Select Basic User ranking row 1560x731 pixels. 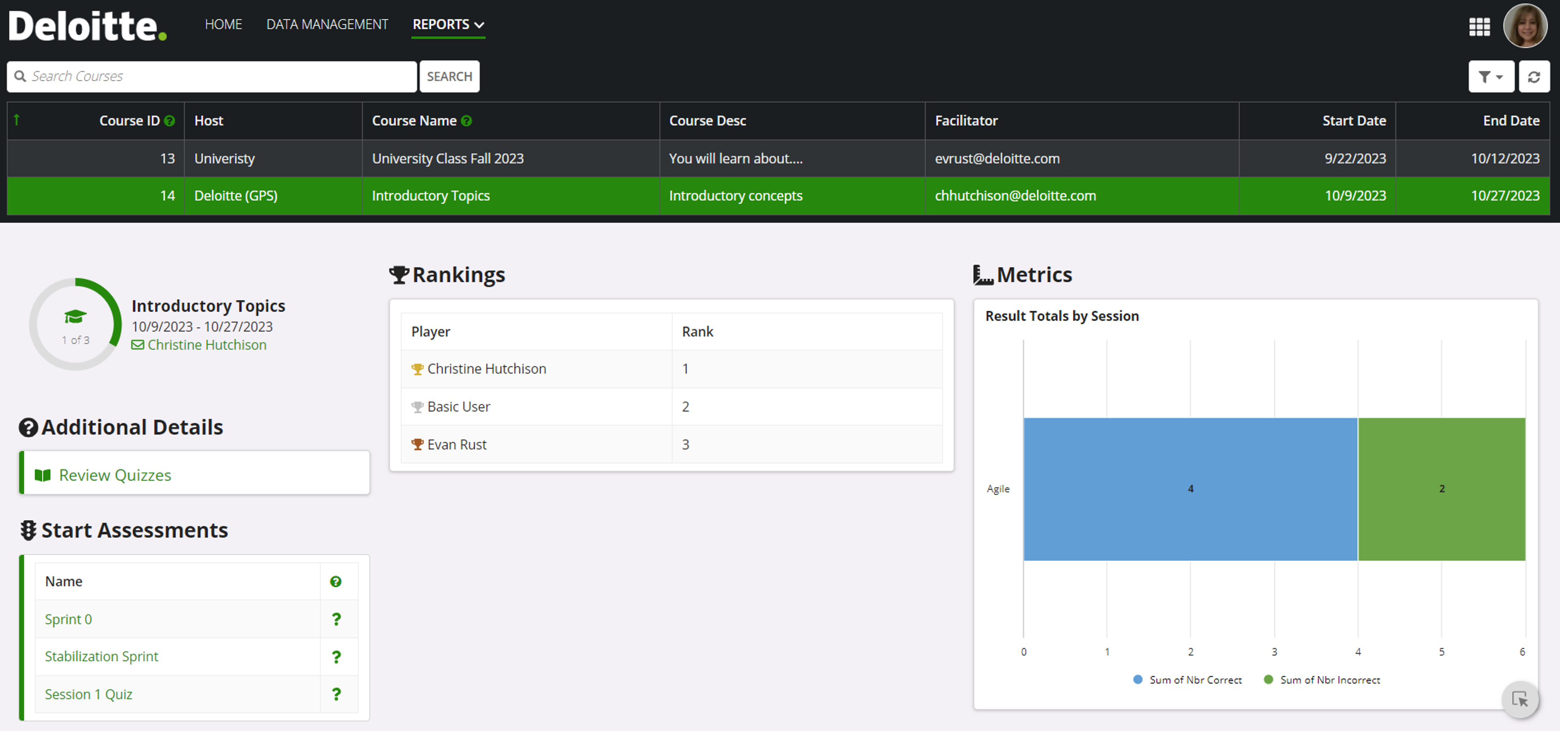coord(672,407)
